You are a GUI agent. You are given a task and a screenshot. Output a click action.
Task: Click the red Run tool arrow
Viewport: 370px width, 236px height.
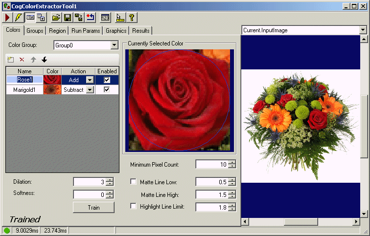click(x=7, y=18)
